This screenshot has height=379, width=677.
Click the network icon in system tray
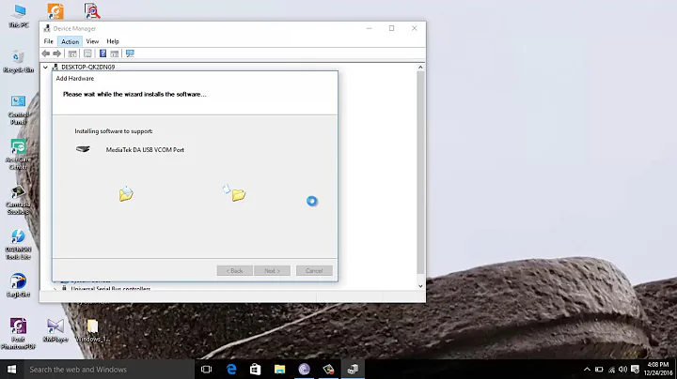point(611,369)
